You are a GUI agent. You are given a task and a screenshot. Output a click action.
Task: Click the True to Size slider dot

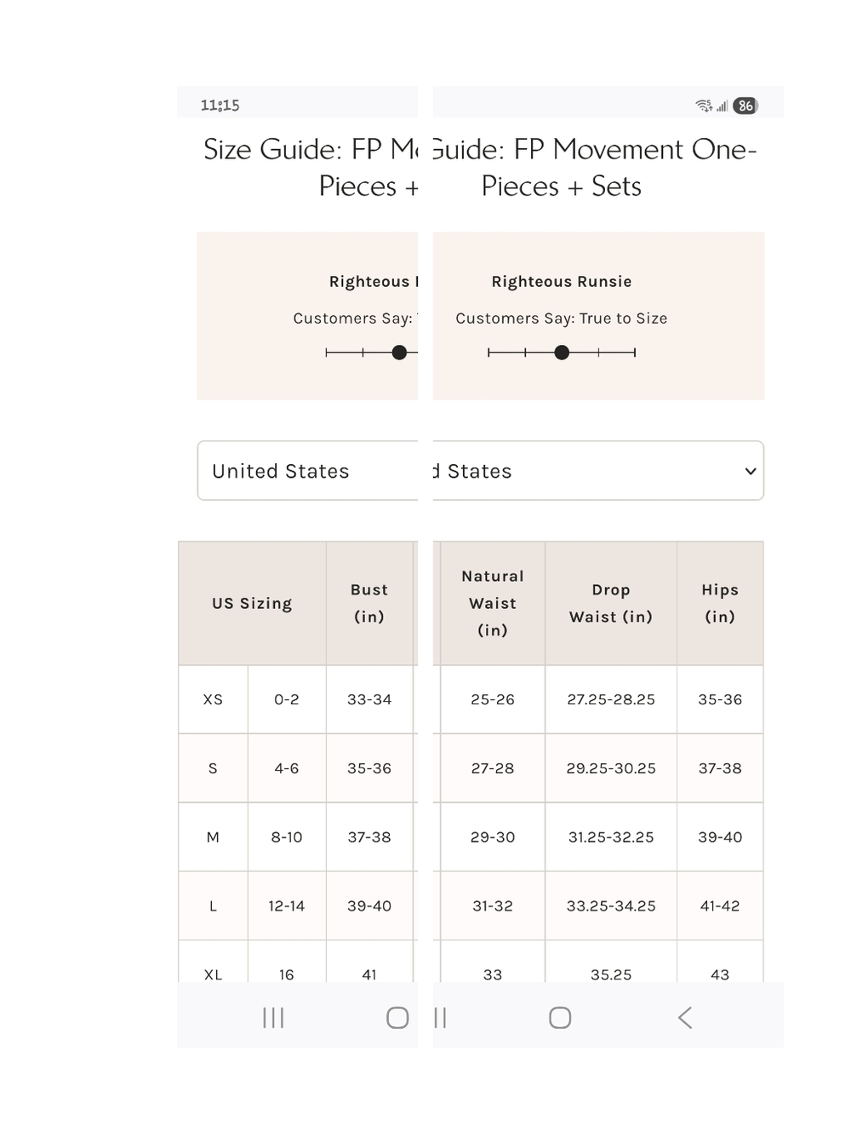tap(562, 353)
